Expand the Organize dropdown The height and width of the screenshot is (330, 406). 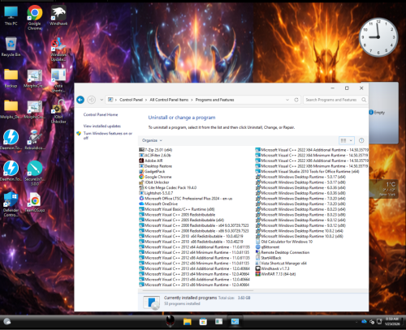coord(152,140)
